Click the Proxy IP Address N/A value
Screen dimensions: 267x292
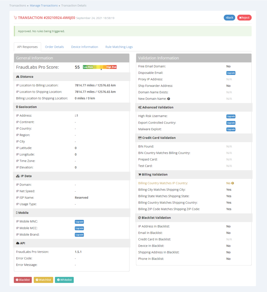229,79
